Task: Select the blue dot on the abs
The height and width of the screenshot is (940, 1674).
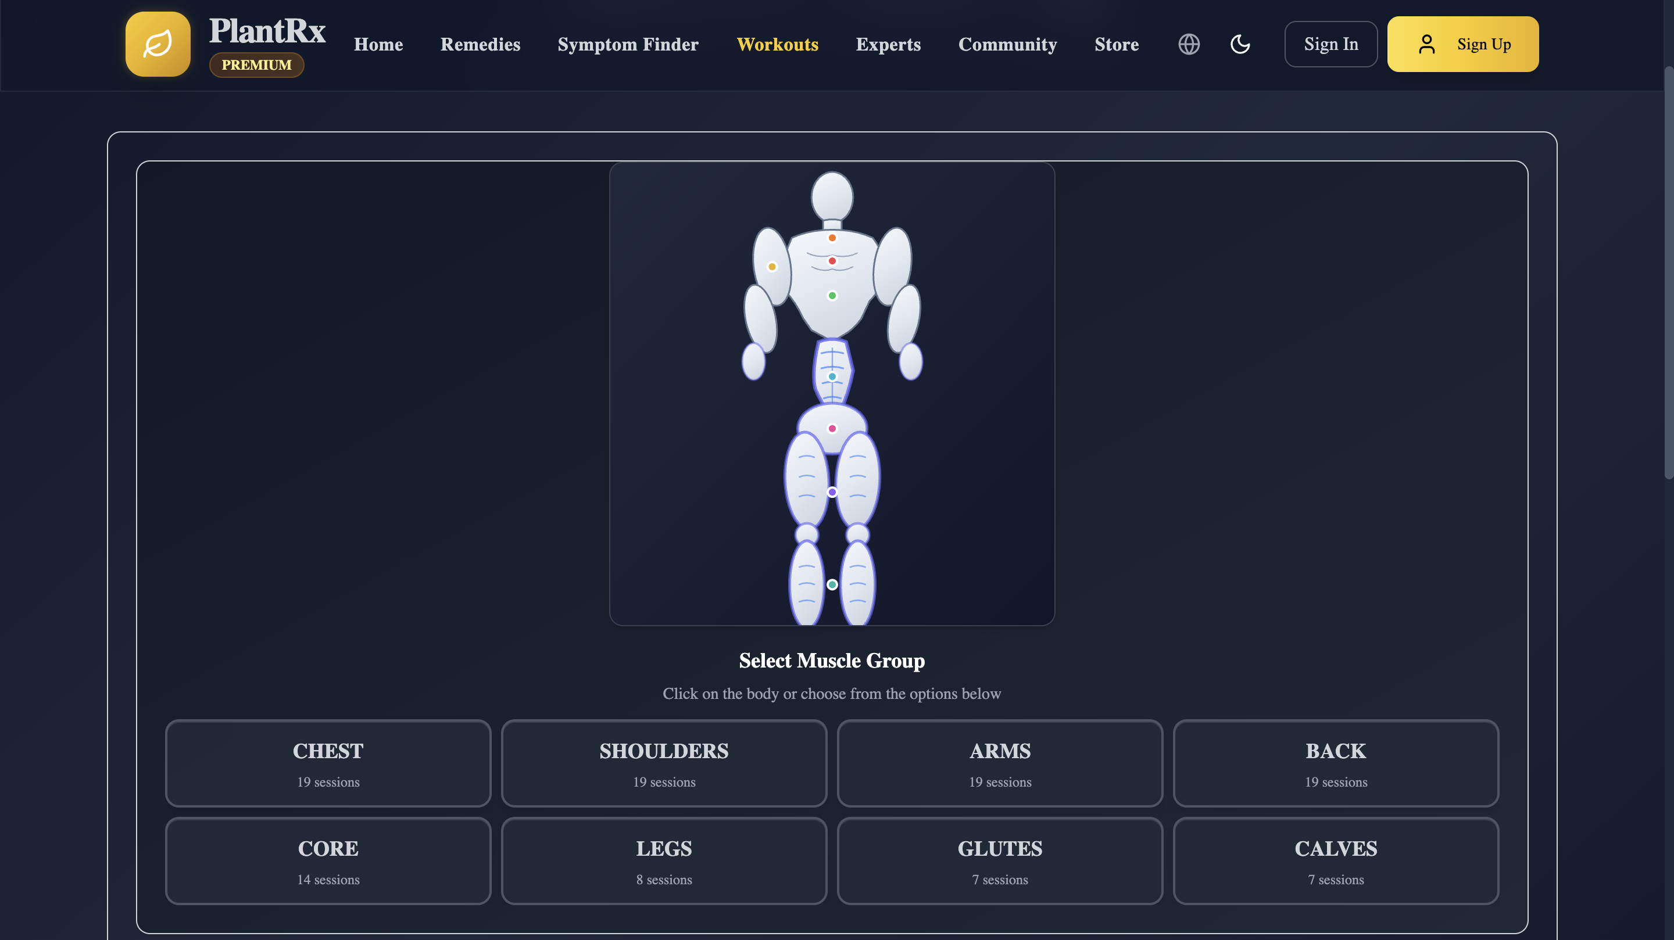Action: coord(832,377)
